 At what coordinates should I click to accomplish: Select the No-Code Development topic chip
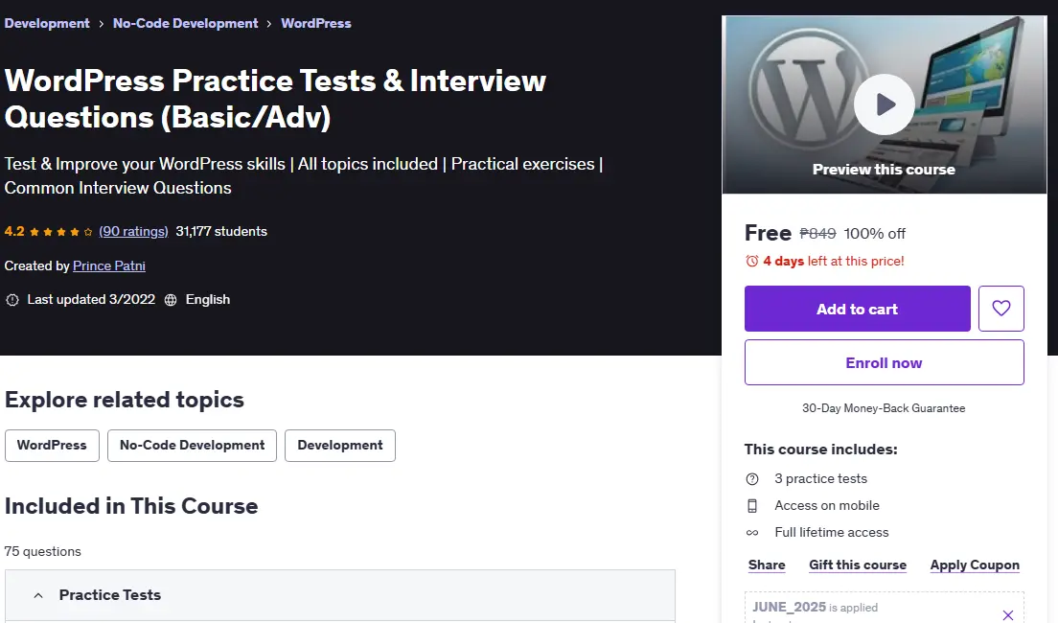pos(193,446)
